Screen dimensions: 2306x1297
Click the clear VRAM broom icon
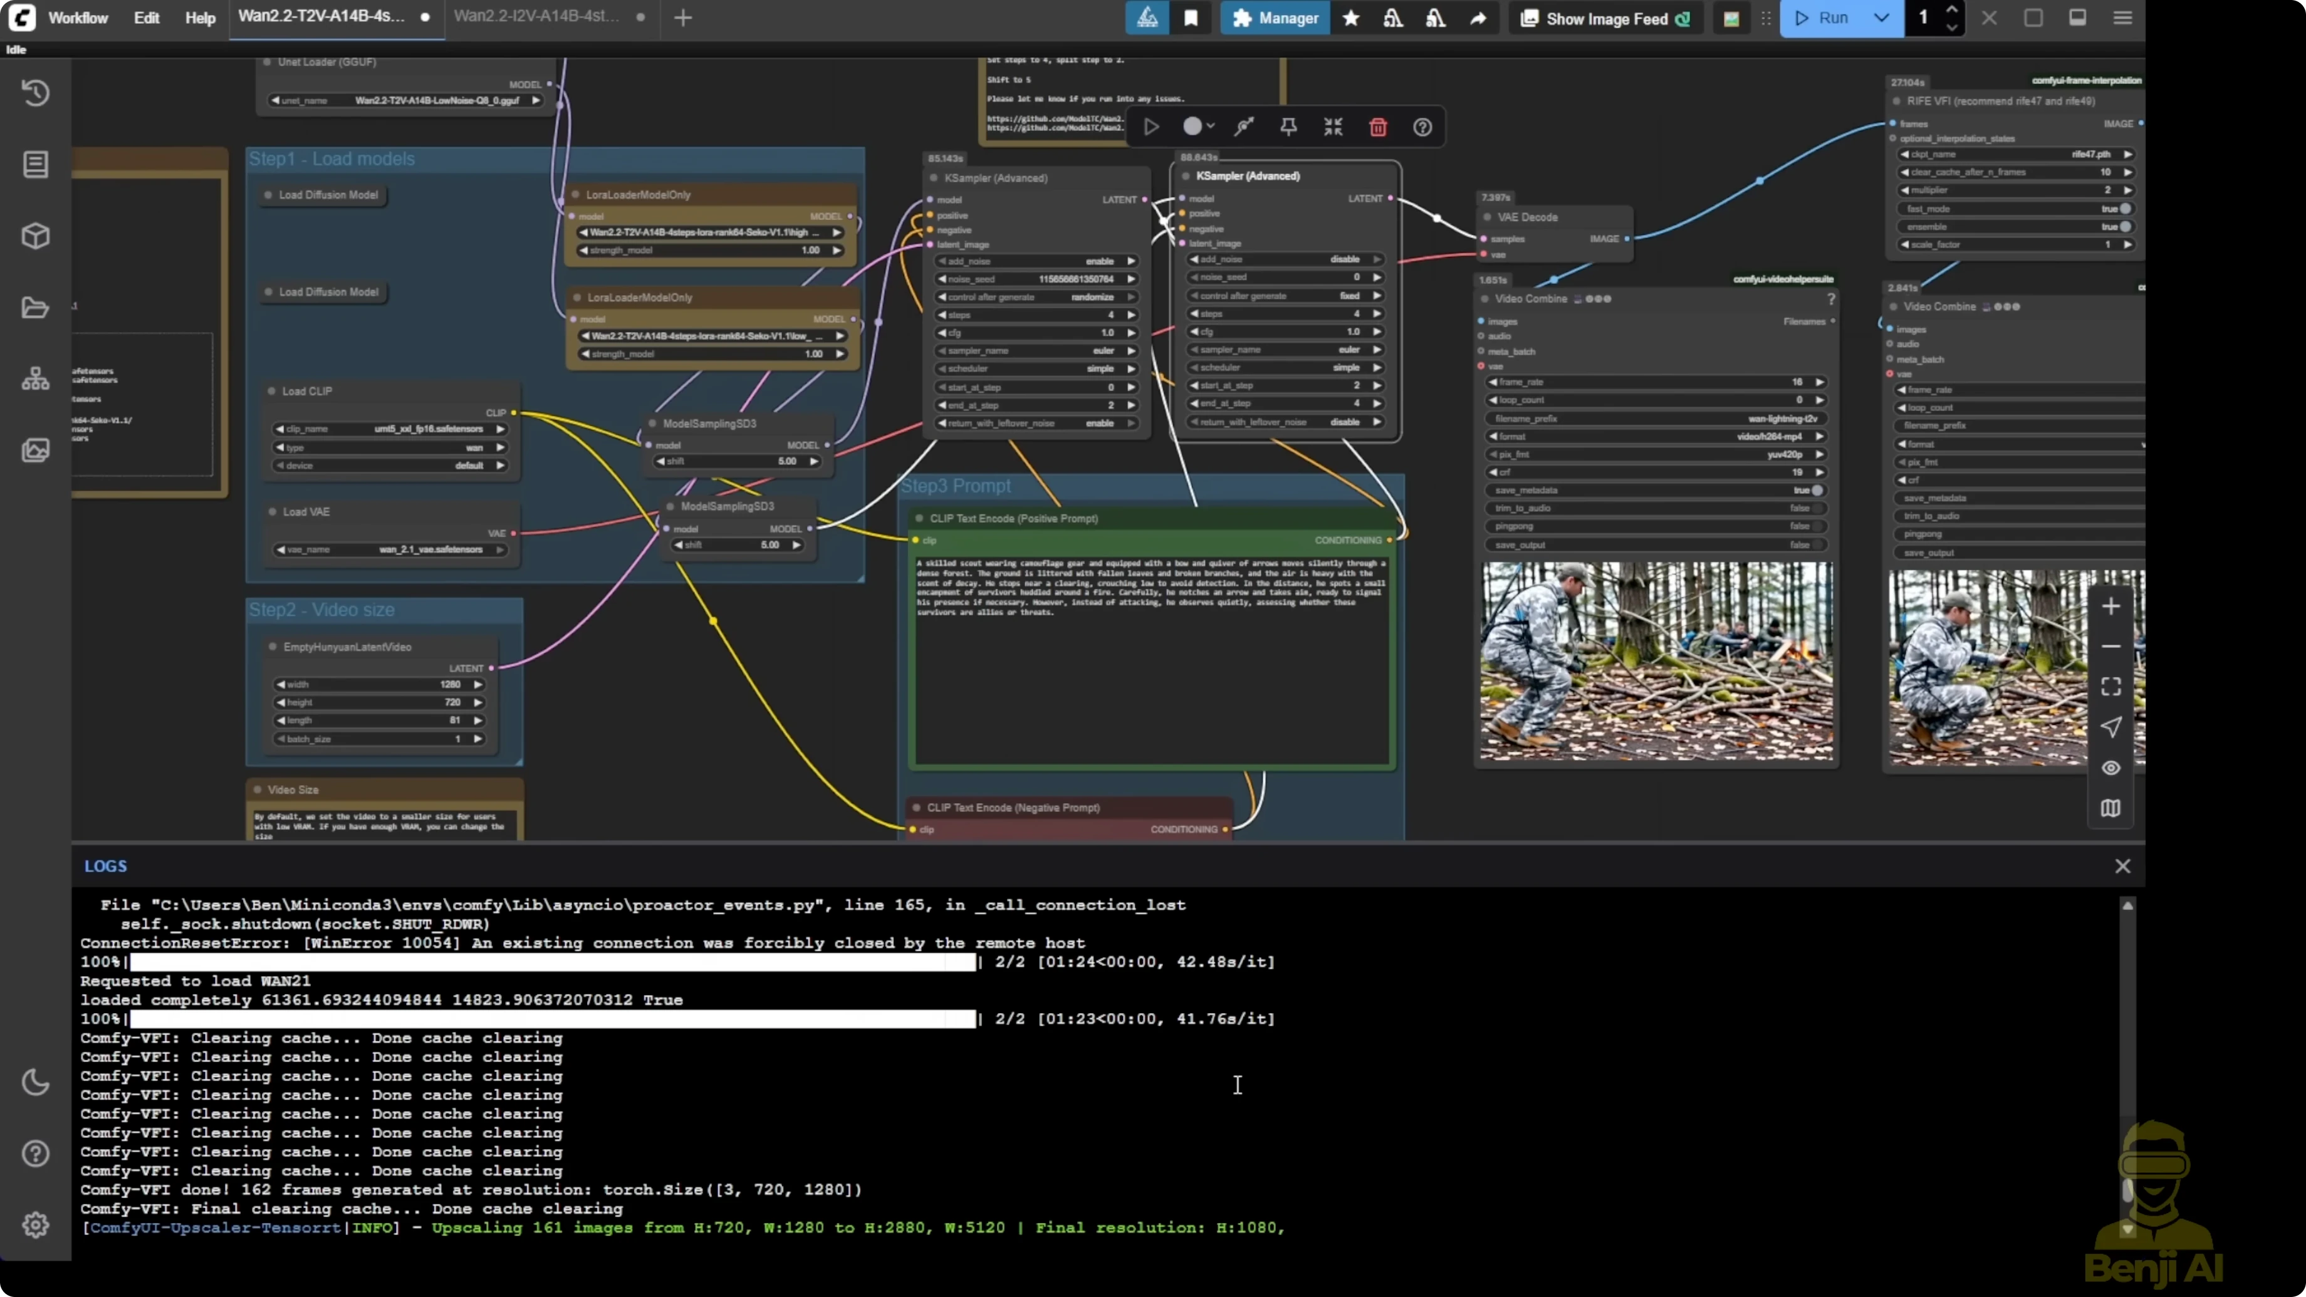[x=1393, y=18]
